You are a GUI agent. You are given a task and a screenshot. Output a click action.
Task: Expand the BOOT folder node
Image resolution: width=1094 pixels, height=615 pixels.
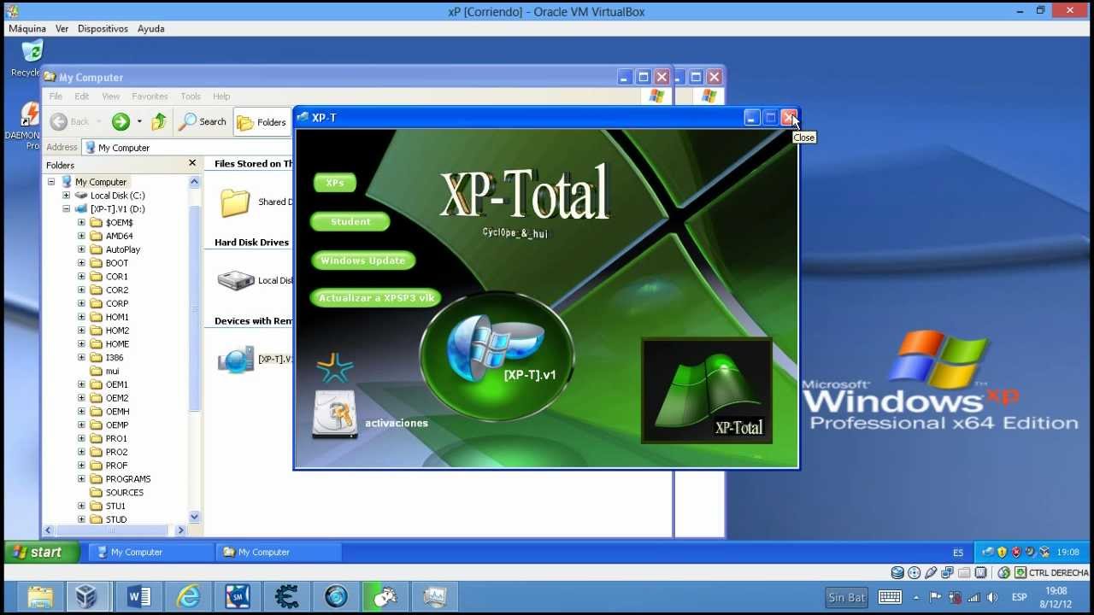pyautogui.click(x=81, y=263)
